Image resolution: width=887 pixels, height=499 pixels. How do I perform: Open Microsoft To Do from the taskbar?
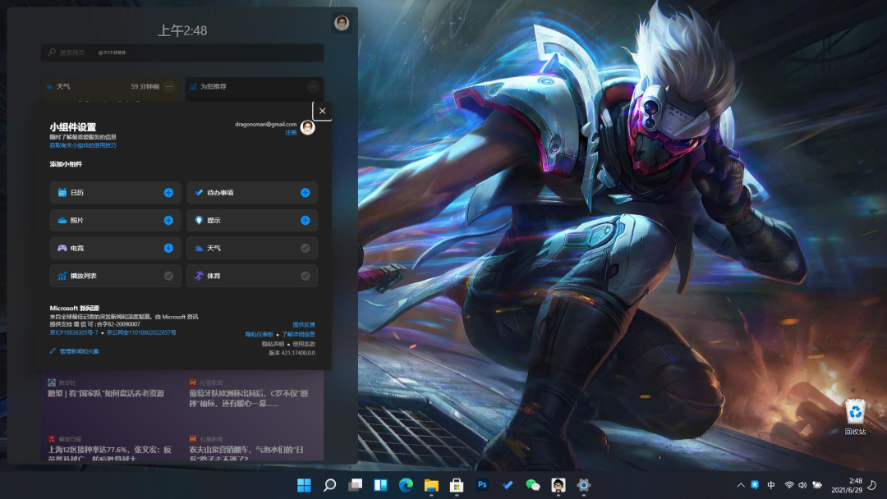(508, 485)
